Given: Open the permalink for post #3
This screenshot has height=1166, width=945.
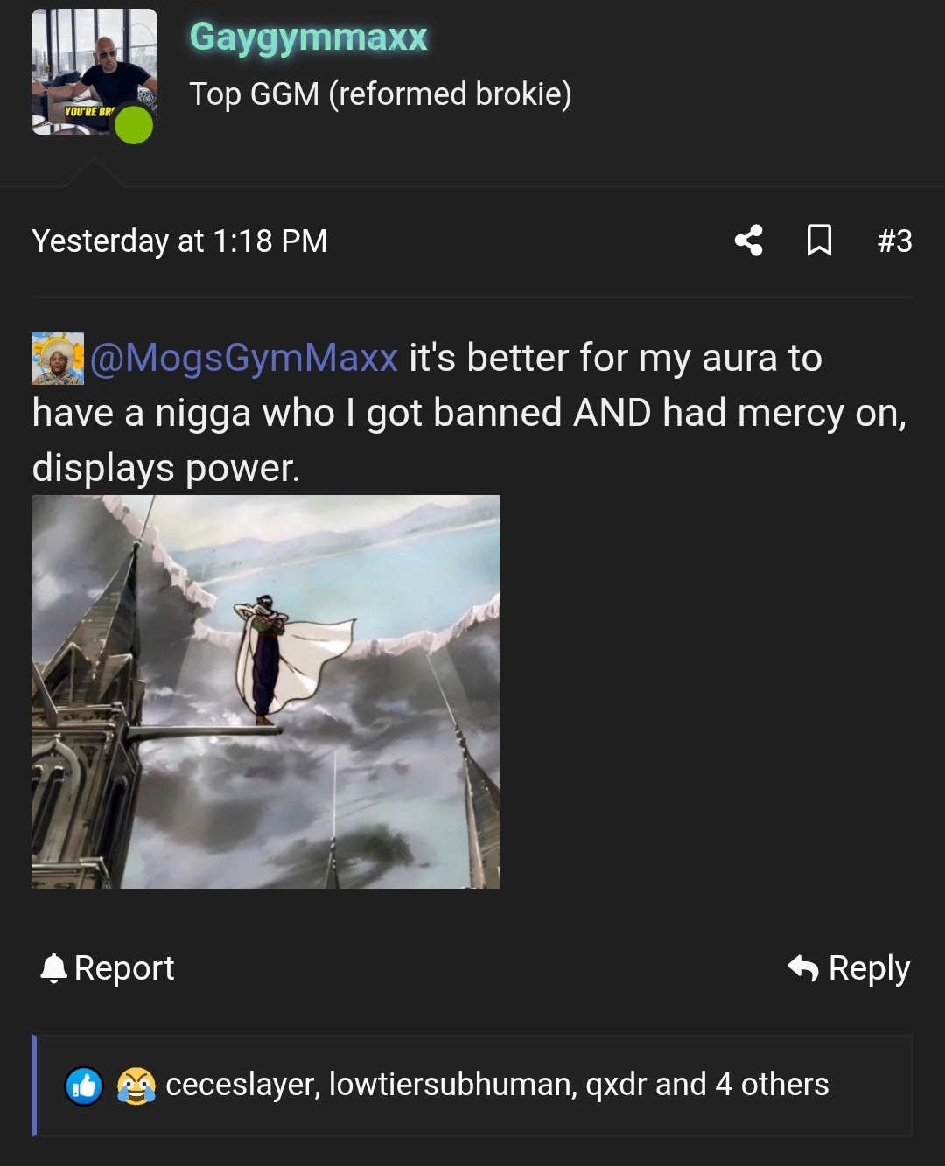Looking at the screenshot, I should pyautogui.click(x=894, y=241).
